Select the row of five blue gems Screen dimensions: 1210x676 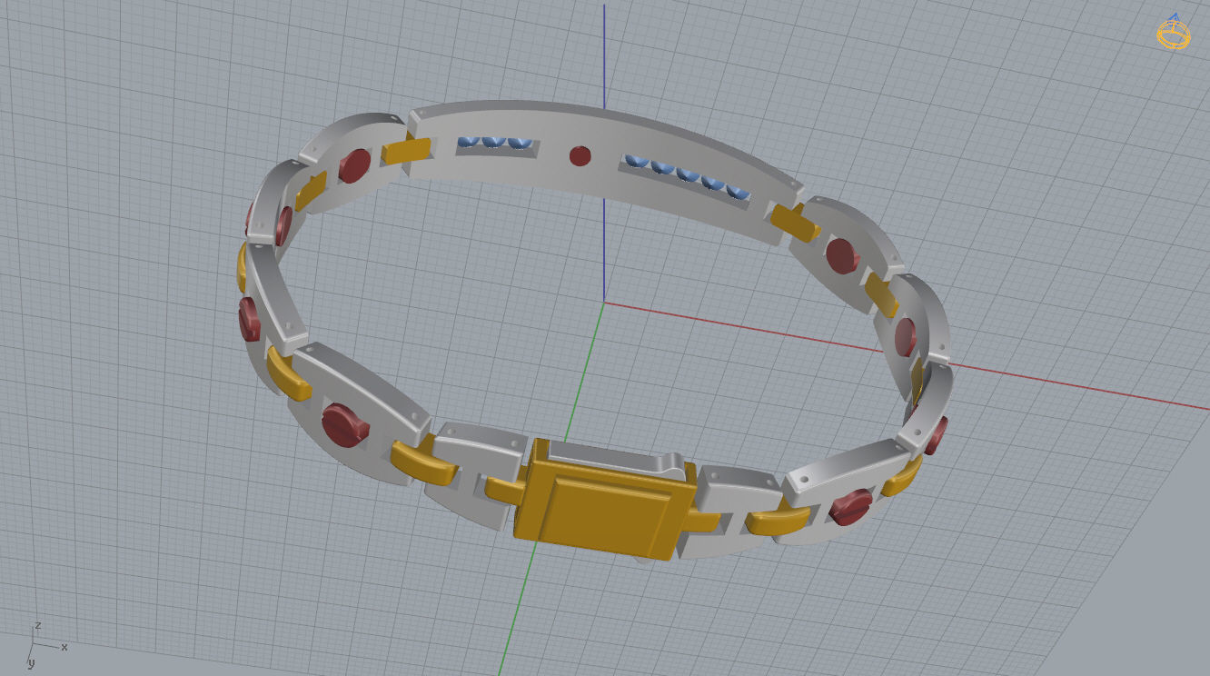[x=689, y=176]
